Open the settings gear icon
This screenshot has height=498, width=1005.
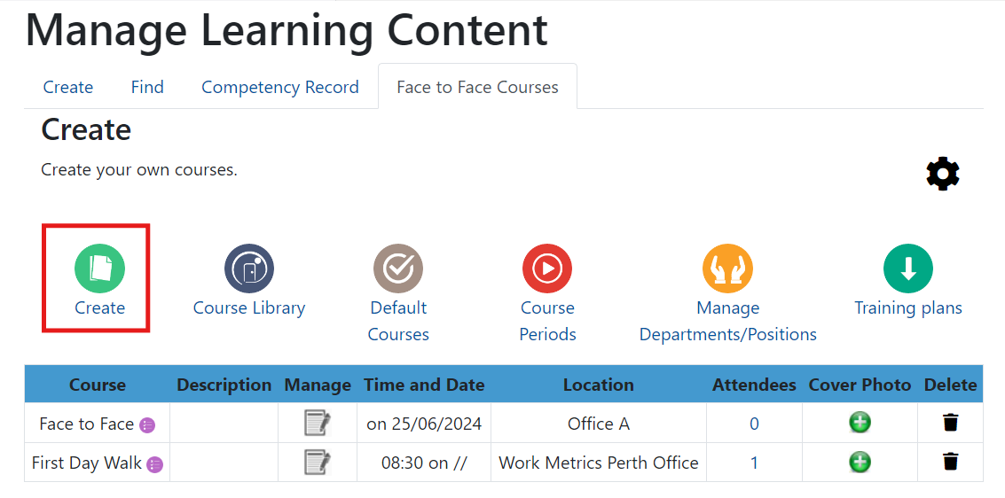[942, 174]
